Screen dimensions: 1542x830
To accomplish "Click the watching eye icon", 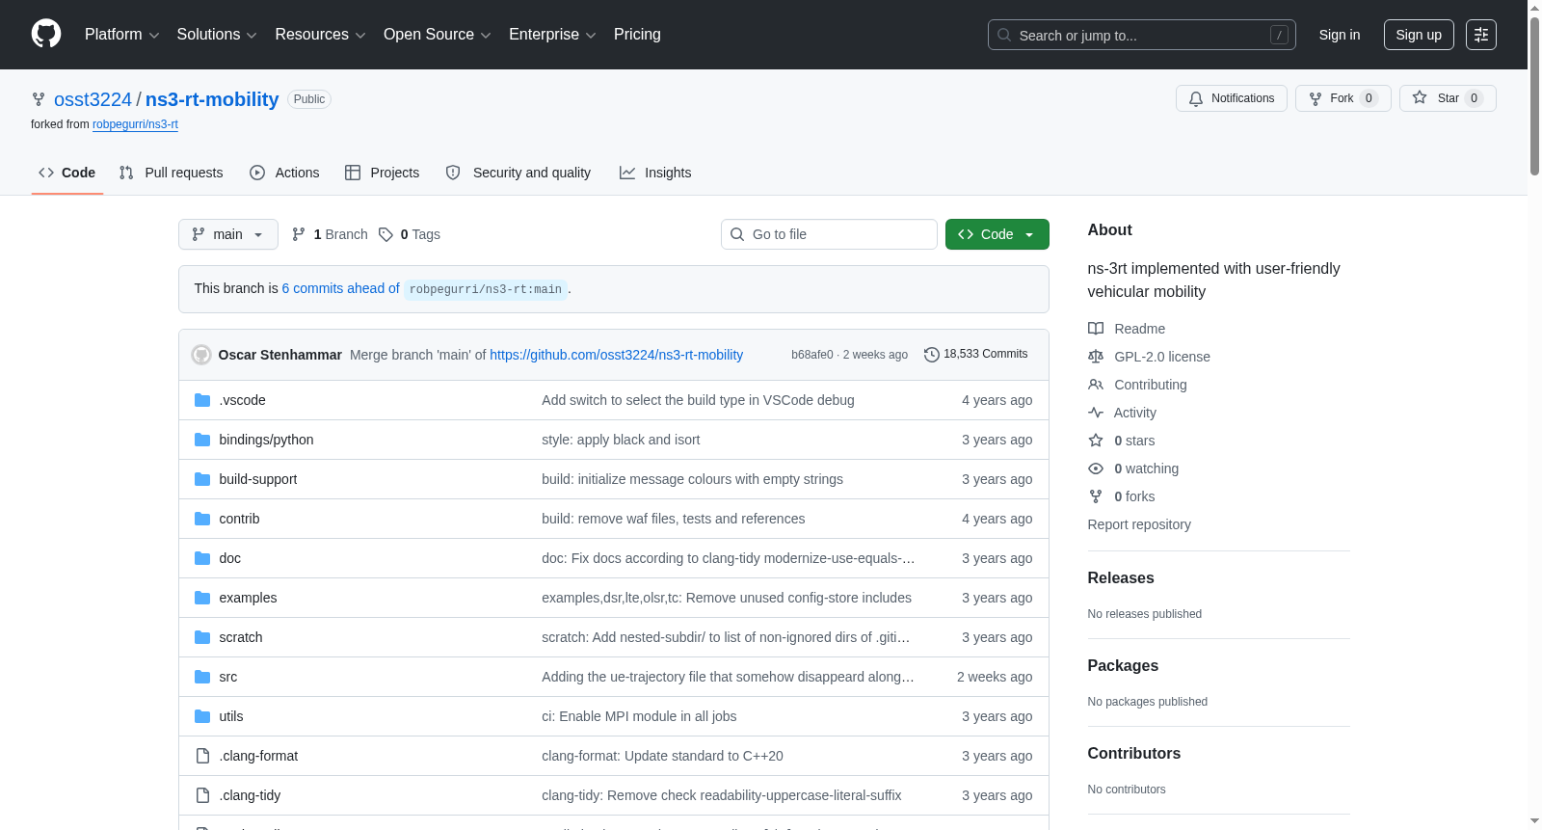I will pos(1096,469).
